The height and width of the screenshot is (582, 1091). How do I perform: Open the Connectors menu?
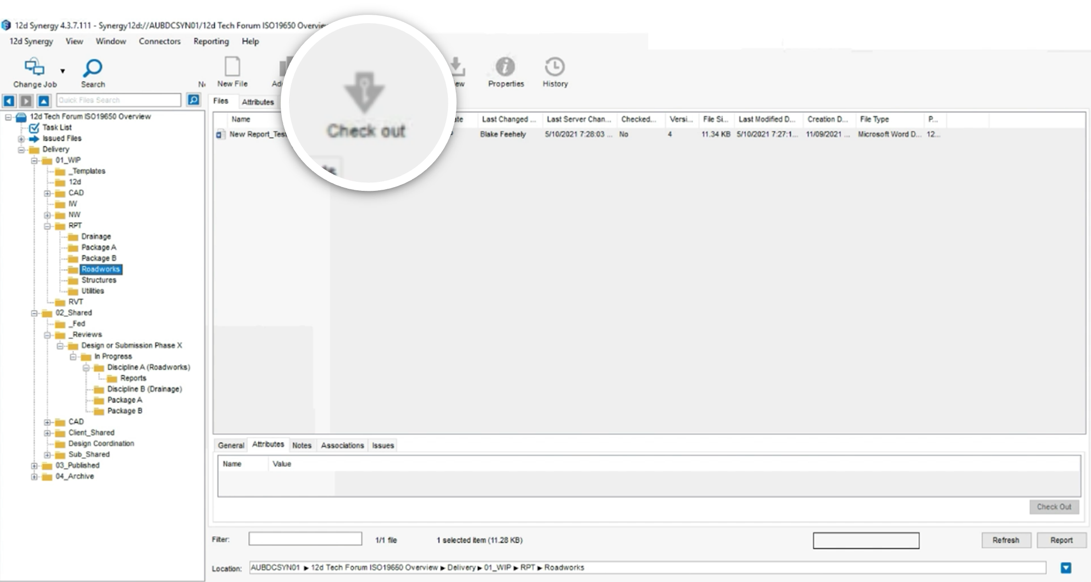(x=159, y=41)
